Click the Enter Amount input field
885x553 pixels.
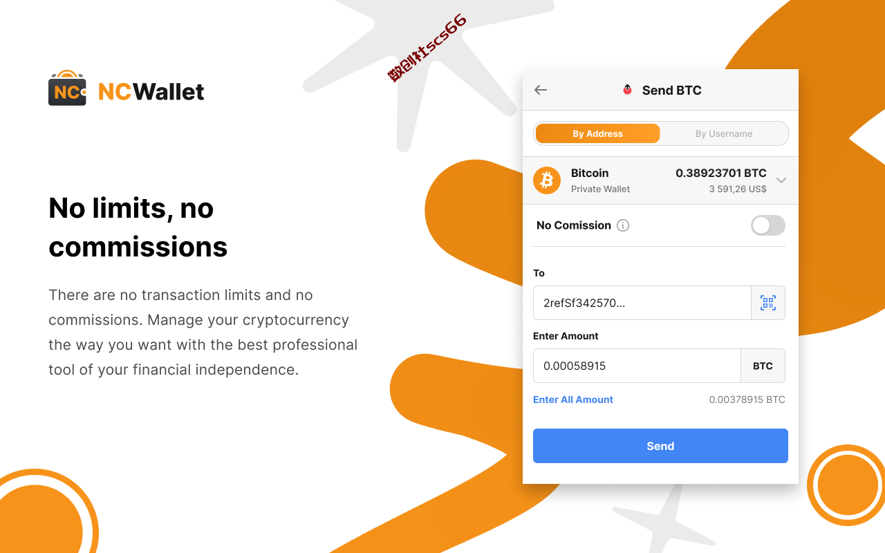[x=637, y=366]
